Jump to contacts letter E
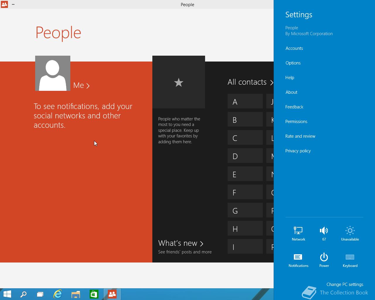 pyautogui.click(x=245, y=174)
